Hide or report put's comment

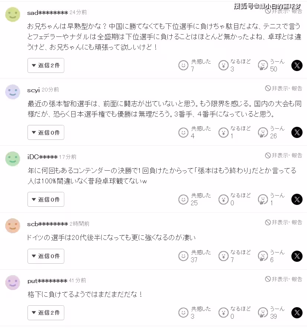(x=284, y=279)
